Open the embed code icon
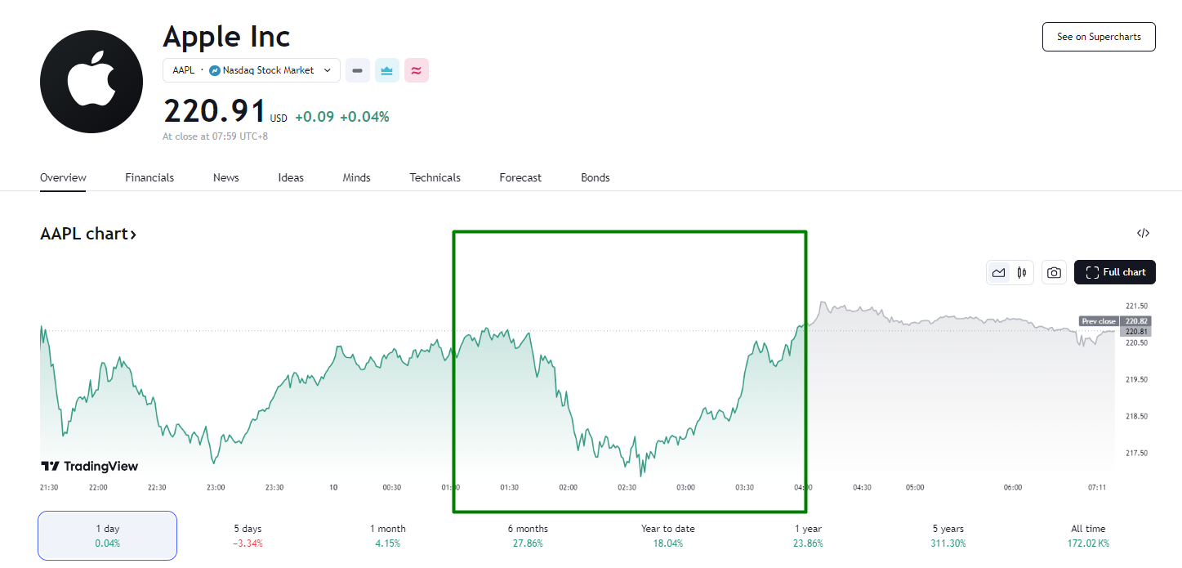1182x568 pixels. (1143, 233)
